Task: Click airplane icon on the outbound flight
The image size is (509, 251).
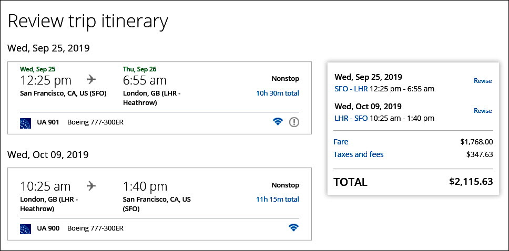Action: click(x=92, y=80)
